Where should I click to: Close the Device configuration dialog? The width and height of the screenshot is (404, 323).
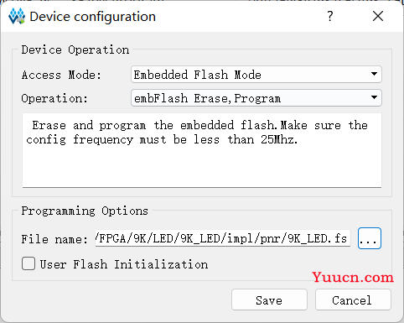(x=378, y=16)
